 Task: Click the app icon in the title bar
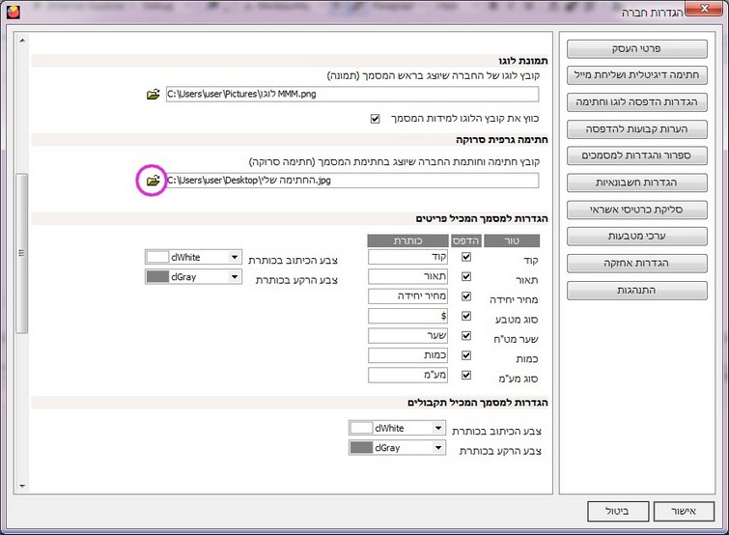point(11,12)
